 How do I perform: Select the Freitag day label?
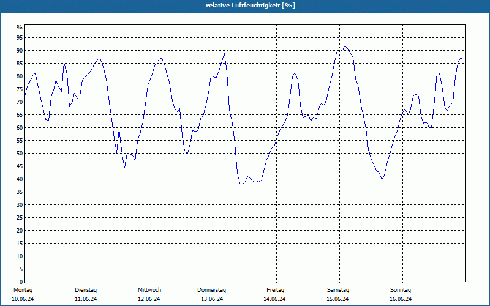[275, 290]
